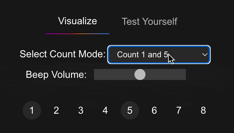Viewport: 234px width, 133px height.
Task: Pick beat number 7
Action: [179, 110]
